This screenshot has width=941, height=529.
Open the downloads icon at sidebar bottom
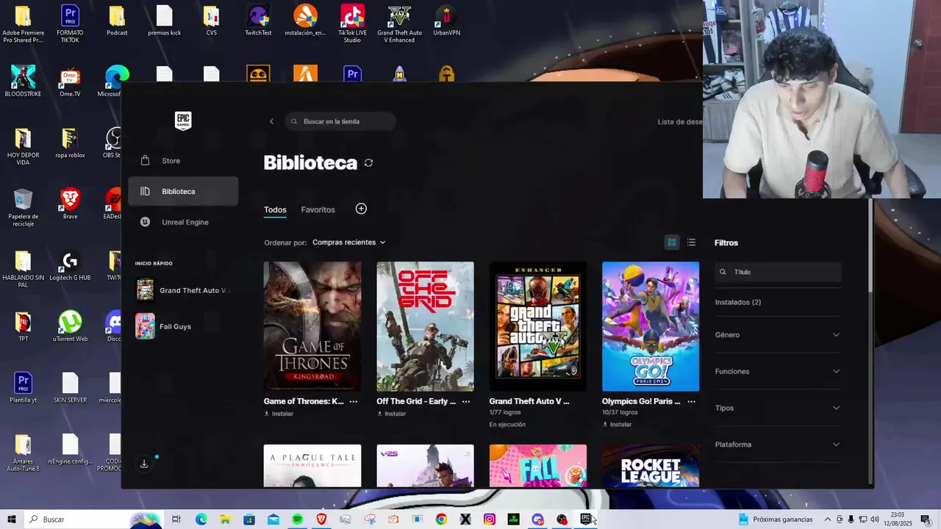[x=144, y=464]
